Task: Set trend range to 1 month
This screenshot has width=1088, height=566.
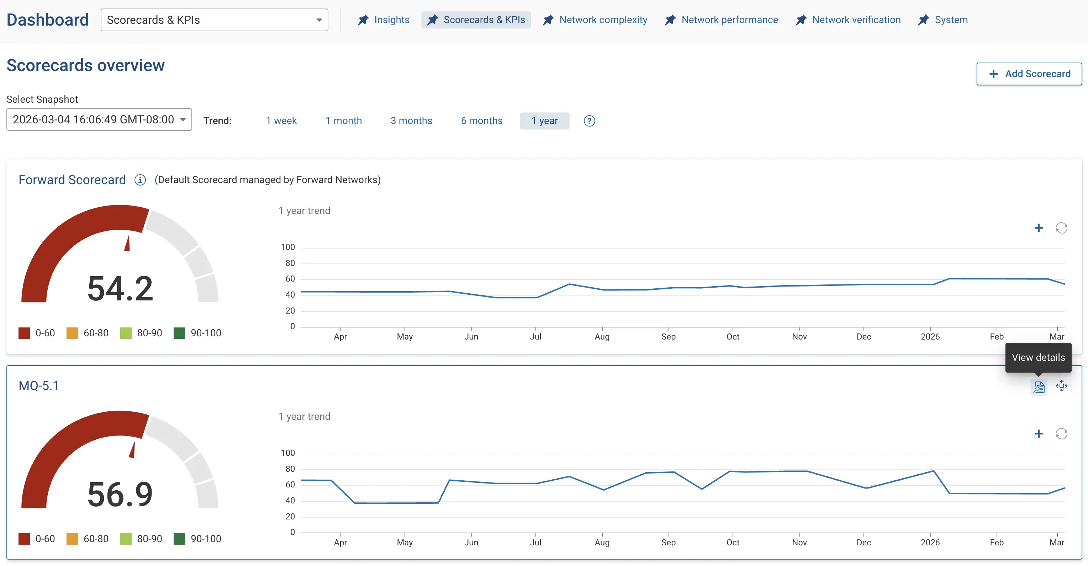Action: (x=343, y=121)
